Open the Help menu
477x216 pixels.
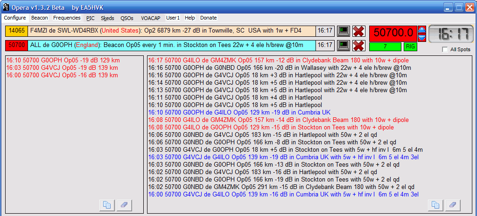[190, 18]
